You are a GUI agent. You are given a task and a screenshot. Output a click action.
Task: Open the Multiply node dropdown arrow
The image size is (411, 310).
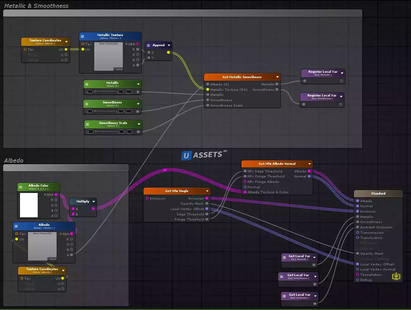[x=94, y=201]
